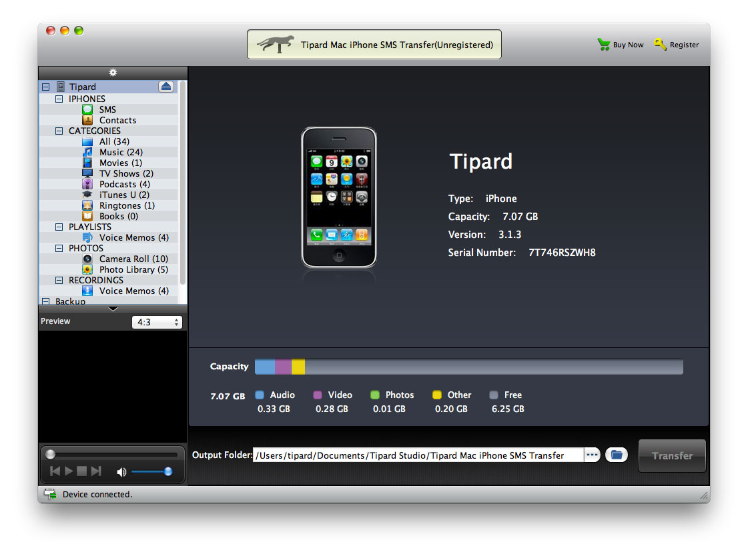Click the Movies (1) film icon
Image resolution: width=748 pixels, height=556 pixels.
click(87, 163)
